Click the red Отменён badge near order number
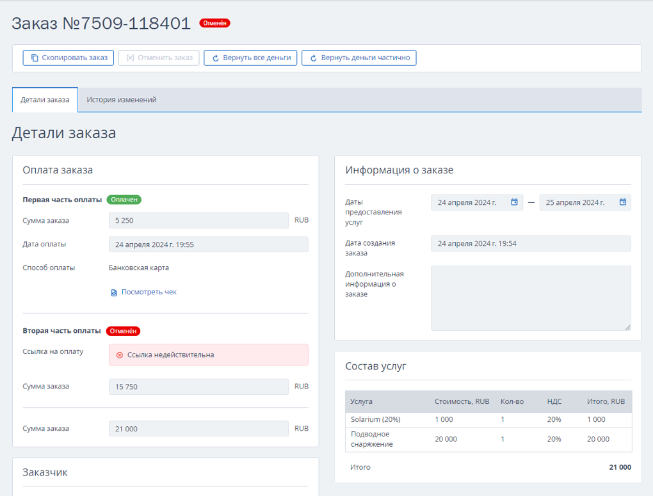Image resolution: width=653 pixels, height=496 pixels. point(215,23)
